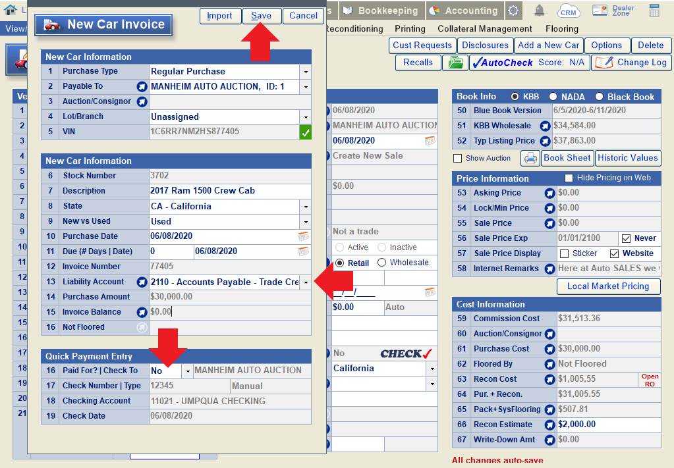This screenshot has width=674, height=468.
Task: Click the Lock/Min Price lookup icon
Action: tap(549, 208)
